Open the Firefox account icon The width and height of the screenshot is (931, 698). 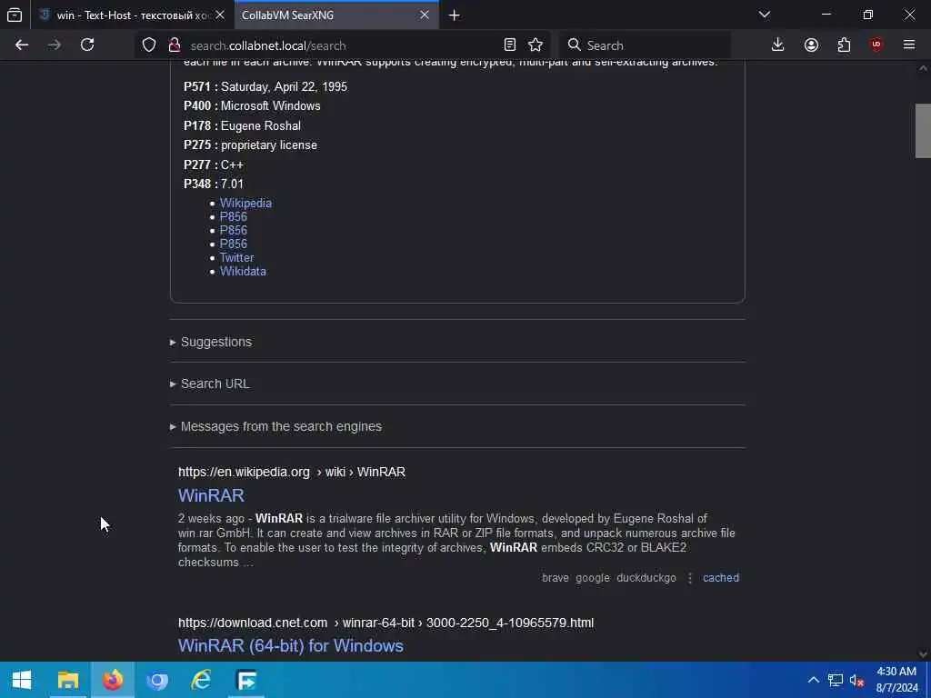[x=811, y=45]
